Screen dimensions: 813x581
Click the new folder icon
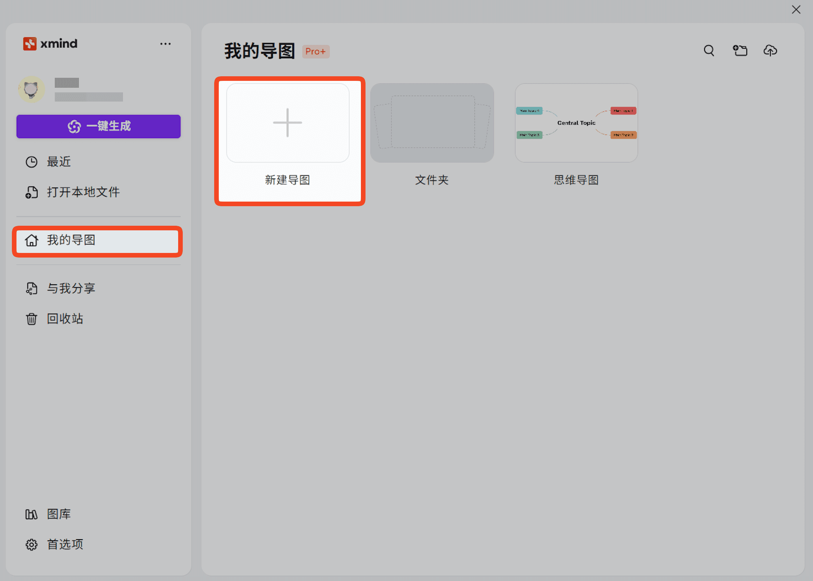(740, 51)
